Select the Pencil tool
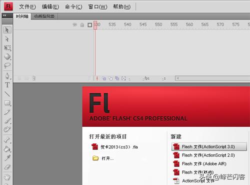250x185 pixels. pyautogui.click(x=7, y=112)
